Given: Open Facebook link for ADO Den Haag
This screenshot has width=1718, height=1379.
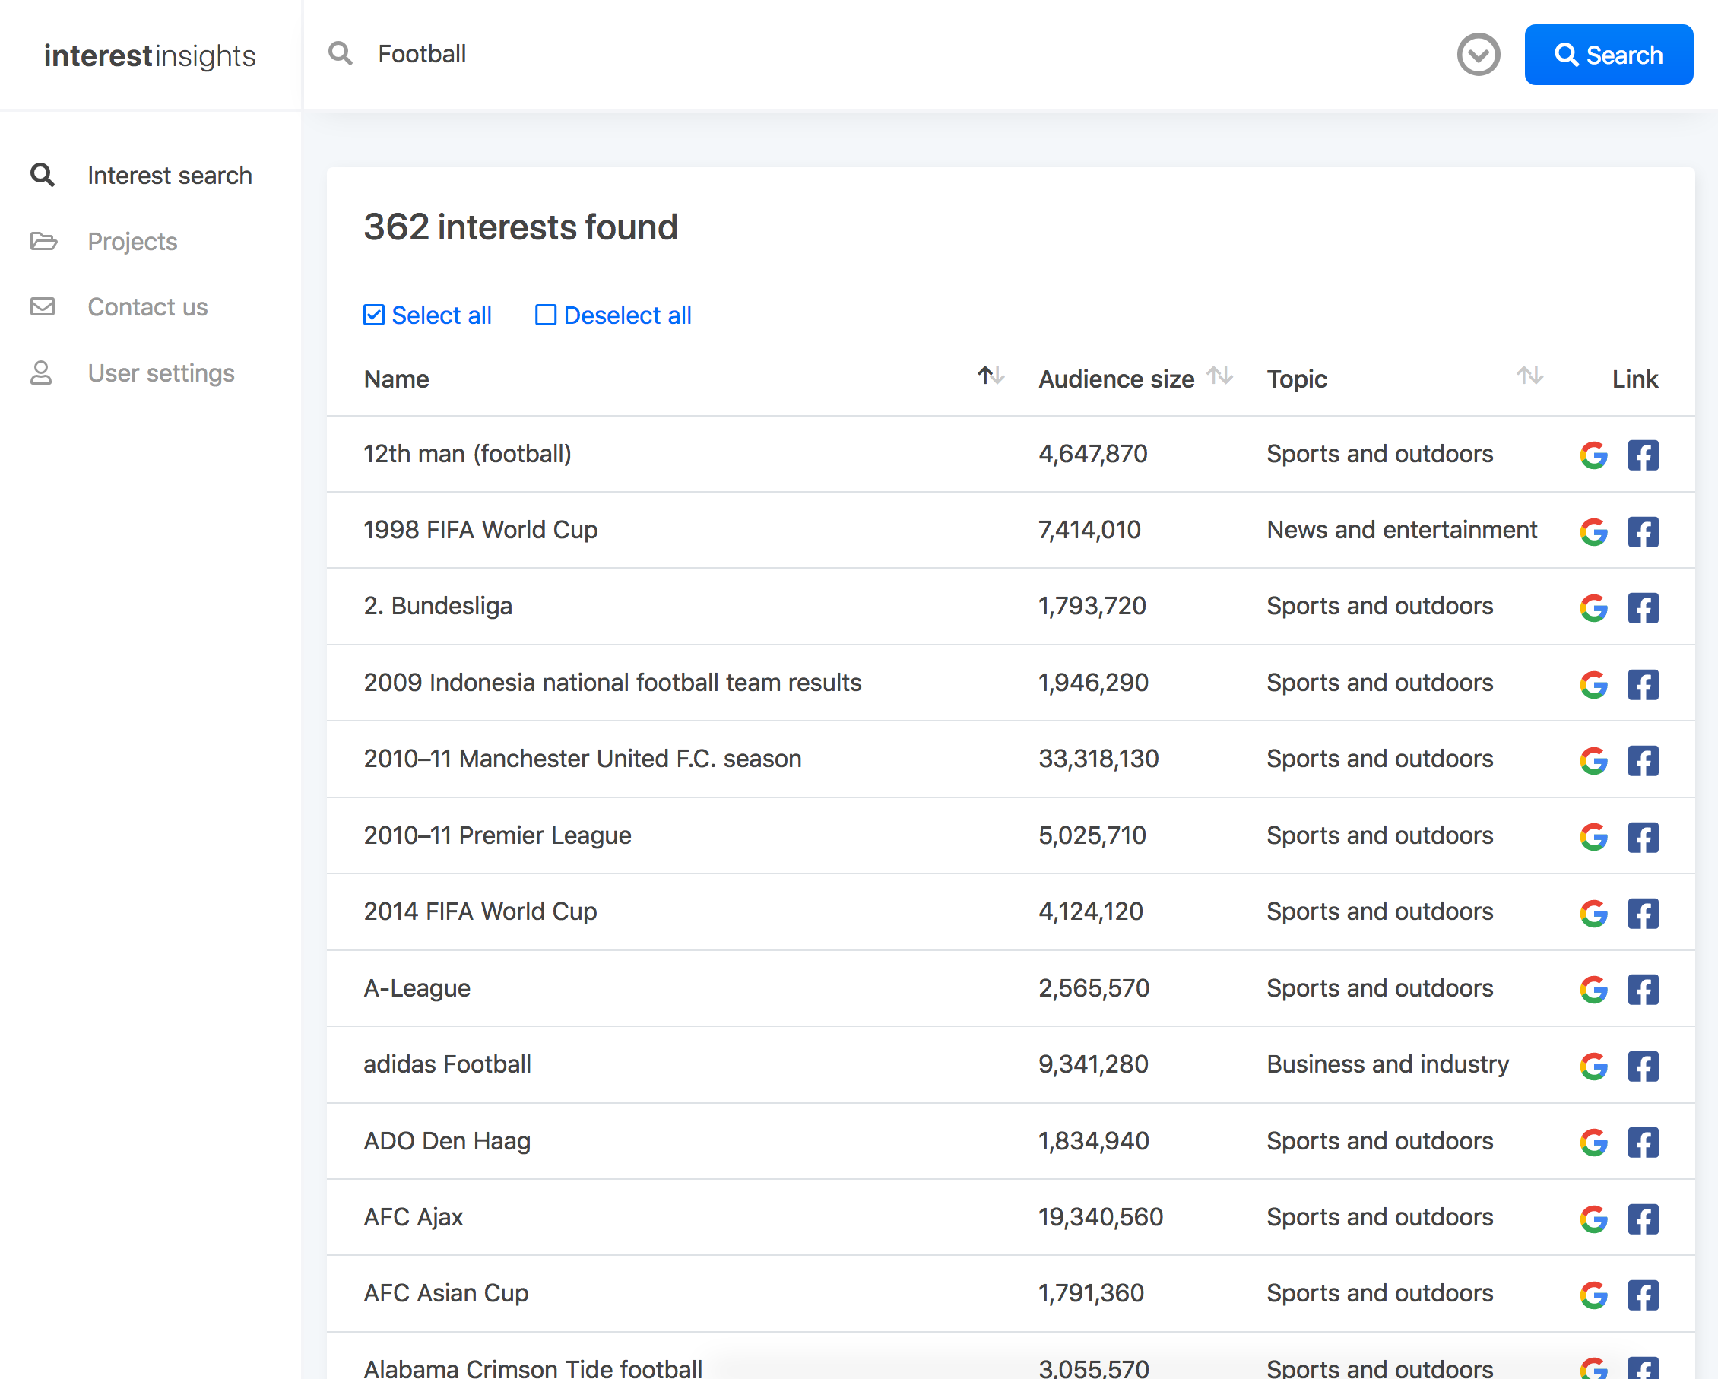Looking at the screenshot, I should coord(1642,1143).
